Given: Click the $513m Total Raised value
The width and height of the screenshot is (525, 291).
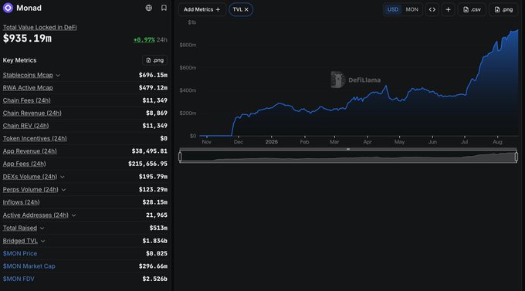Looking at the screenshot, I should [158, 228].
